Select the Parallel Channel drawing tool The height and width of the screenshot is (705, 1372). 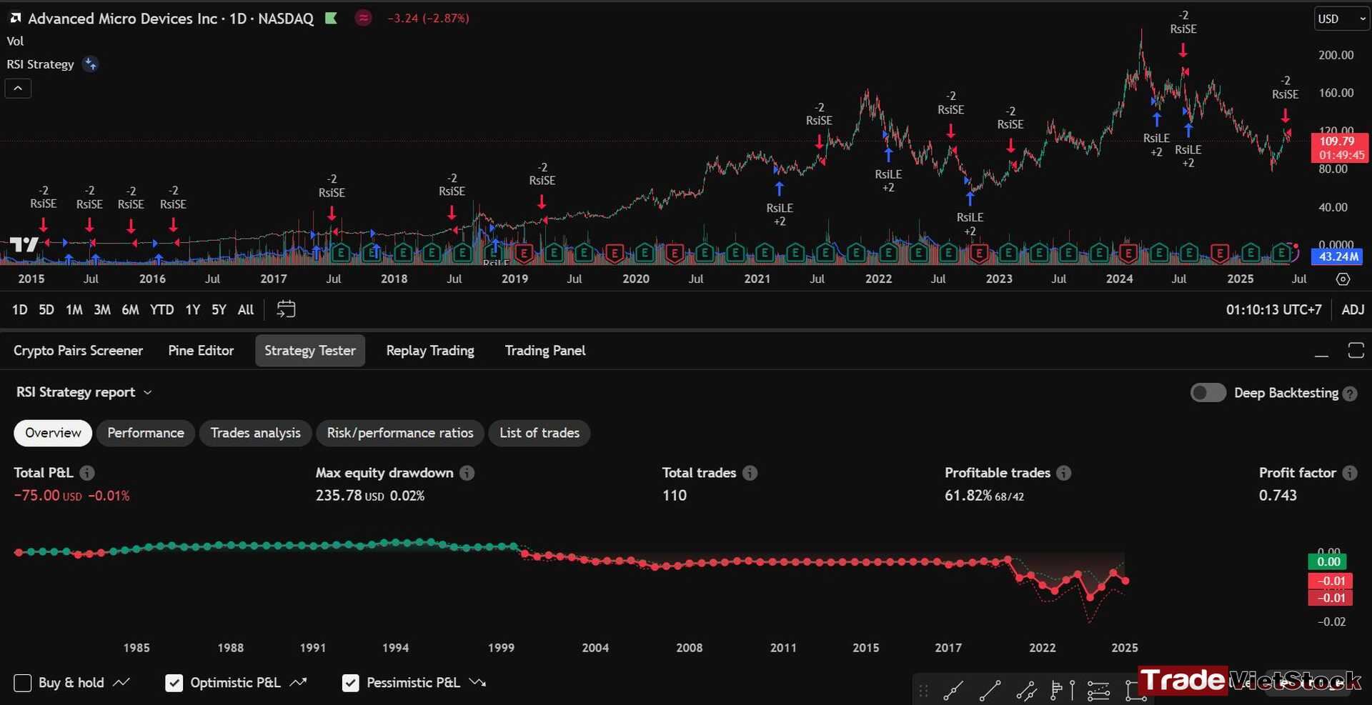(x=1026, y=691)
